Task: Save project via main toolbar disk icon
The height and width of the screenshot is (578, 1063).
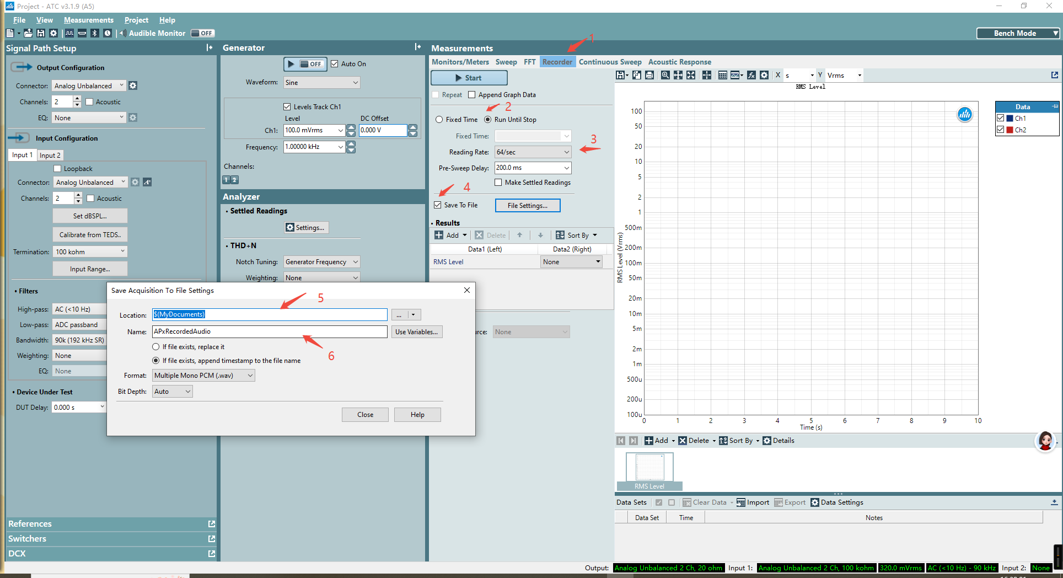Action: (41, 33)
